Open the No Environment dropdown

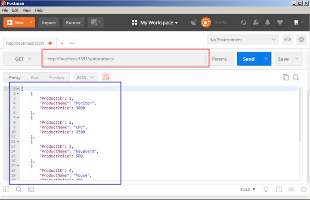(243, 39)
